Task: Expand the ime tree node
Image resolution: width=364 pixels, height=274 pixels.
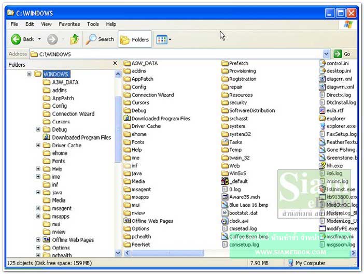Action: 38,177
